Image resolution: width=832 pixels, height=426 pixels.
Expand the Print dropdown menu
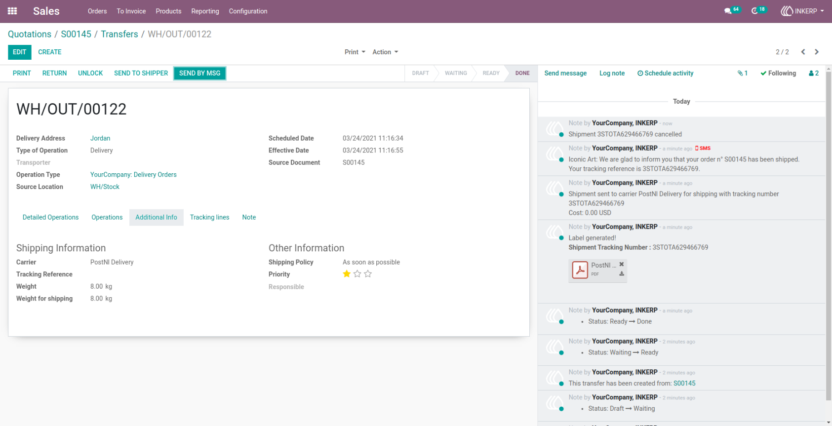(x=355, y=52)
